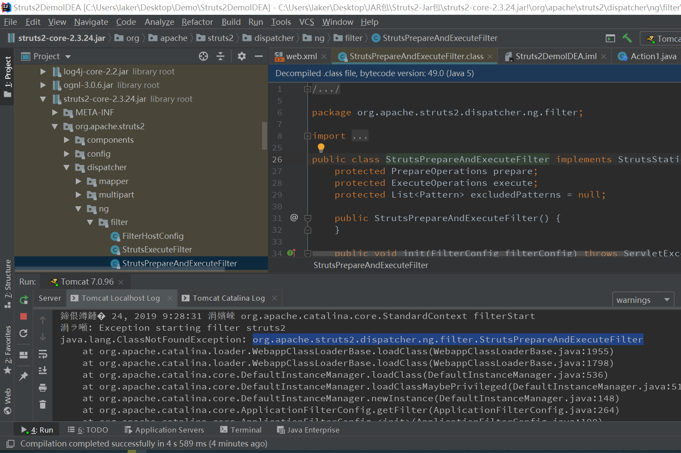Toggle the Web side tab
This screenshot has height=453, width=681.
[x=7, y=401]
